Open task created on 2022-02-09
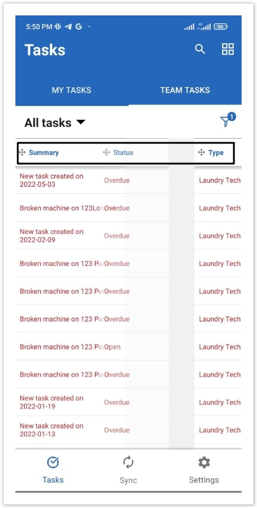 click(x=128, y=235)
